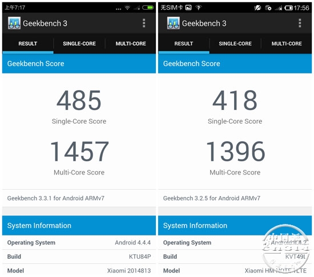Tap Model row label on left screen
The image size is (314, 277).
15,271
